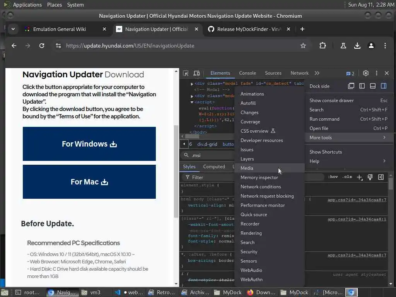Choose Animations from More tools
Image resolution: width=396 pixels, height=297 pixels.
(x=270, y=94)
